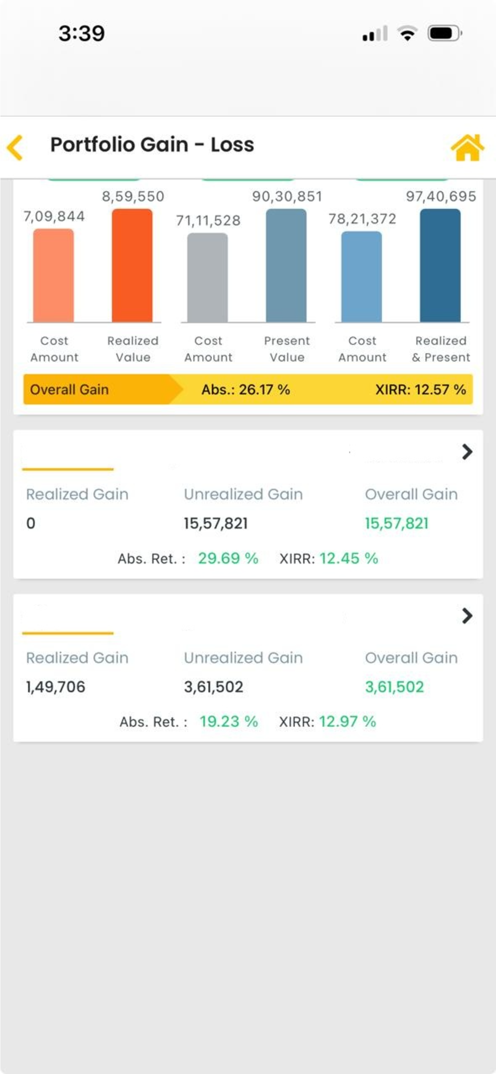
Task: Go to home via the house icon
Action: click(x=467, y=147)
